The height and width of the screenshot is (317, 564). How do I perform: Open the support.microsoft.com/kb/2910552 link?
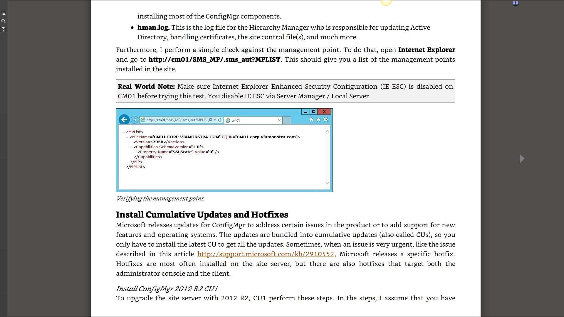tap(266, 254)
